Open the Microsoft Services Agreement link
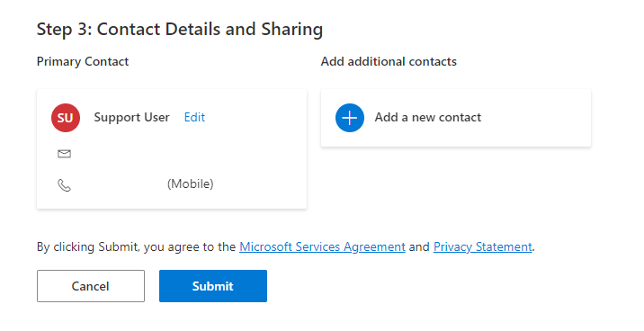This screenshot has height=331, width=644. [322, 246]
